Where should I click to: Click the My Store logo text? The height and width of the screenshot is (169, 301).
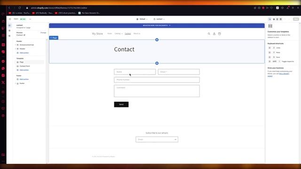tap(97, 34)
